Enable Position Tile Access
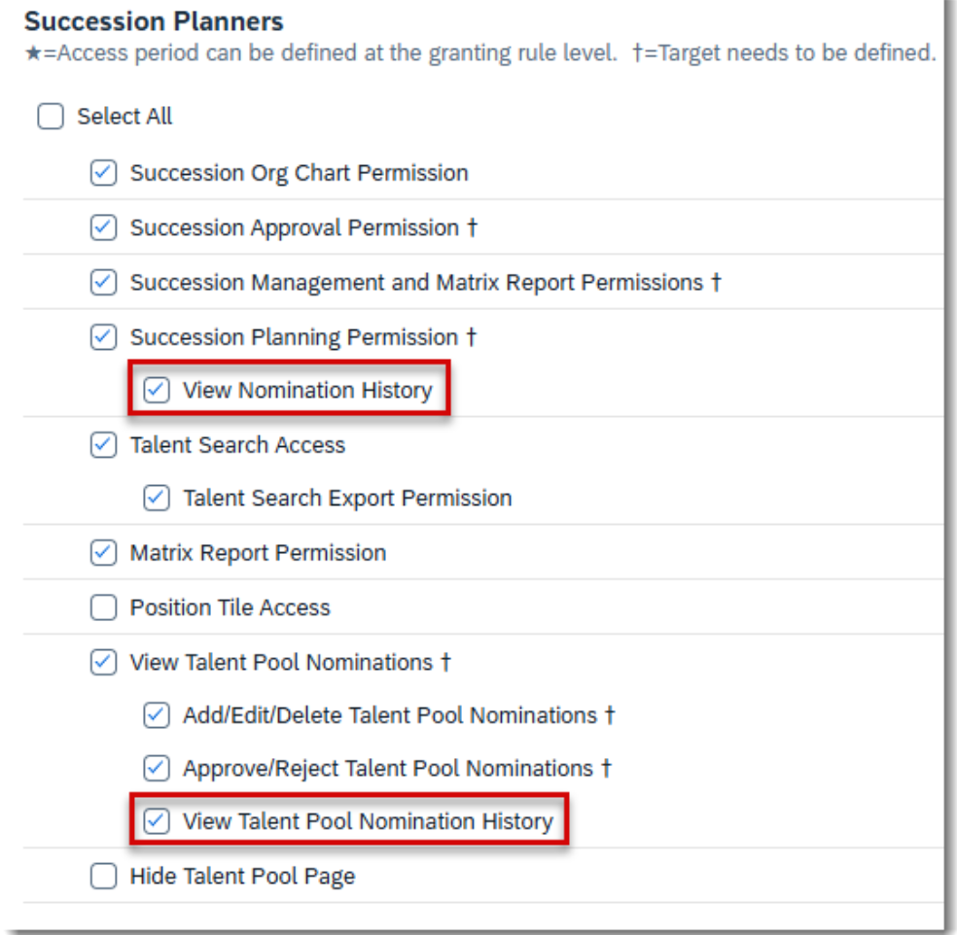This screenshot has height=935, width=957. [102, 606]
